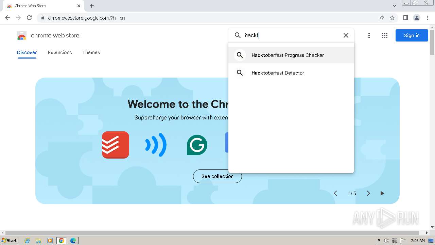Image resolution: width=435 pixels, height=245 pixels.
Task: Reload the page
Action: 29,18
